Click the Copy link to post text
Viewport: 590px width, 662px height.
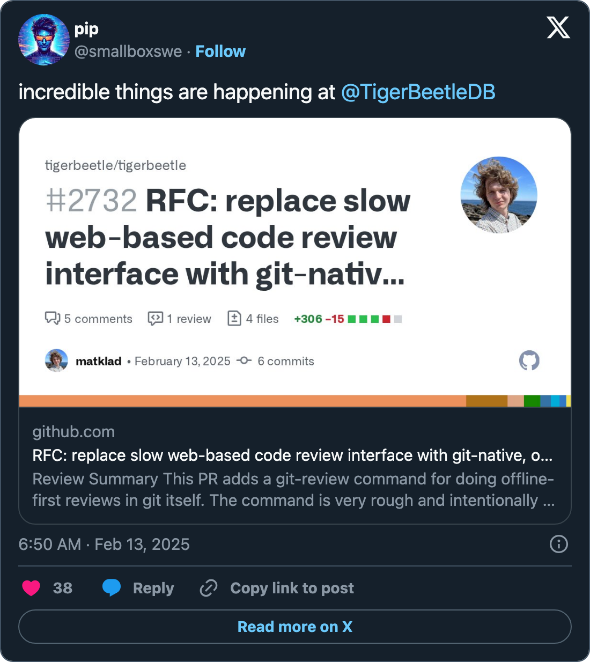(292, 588)
